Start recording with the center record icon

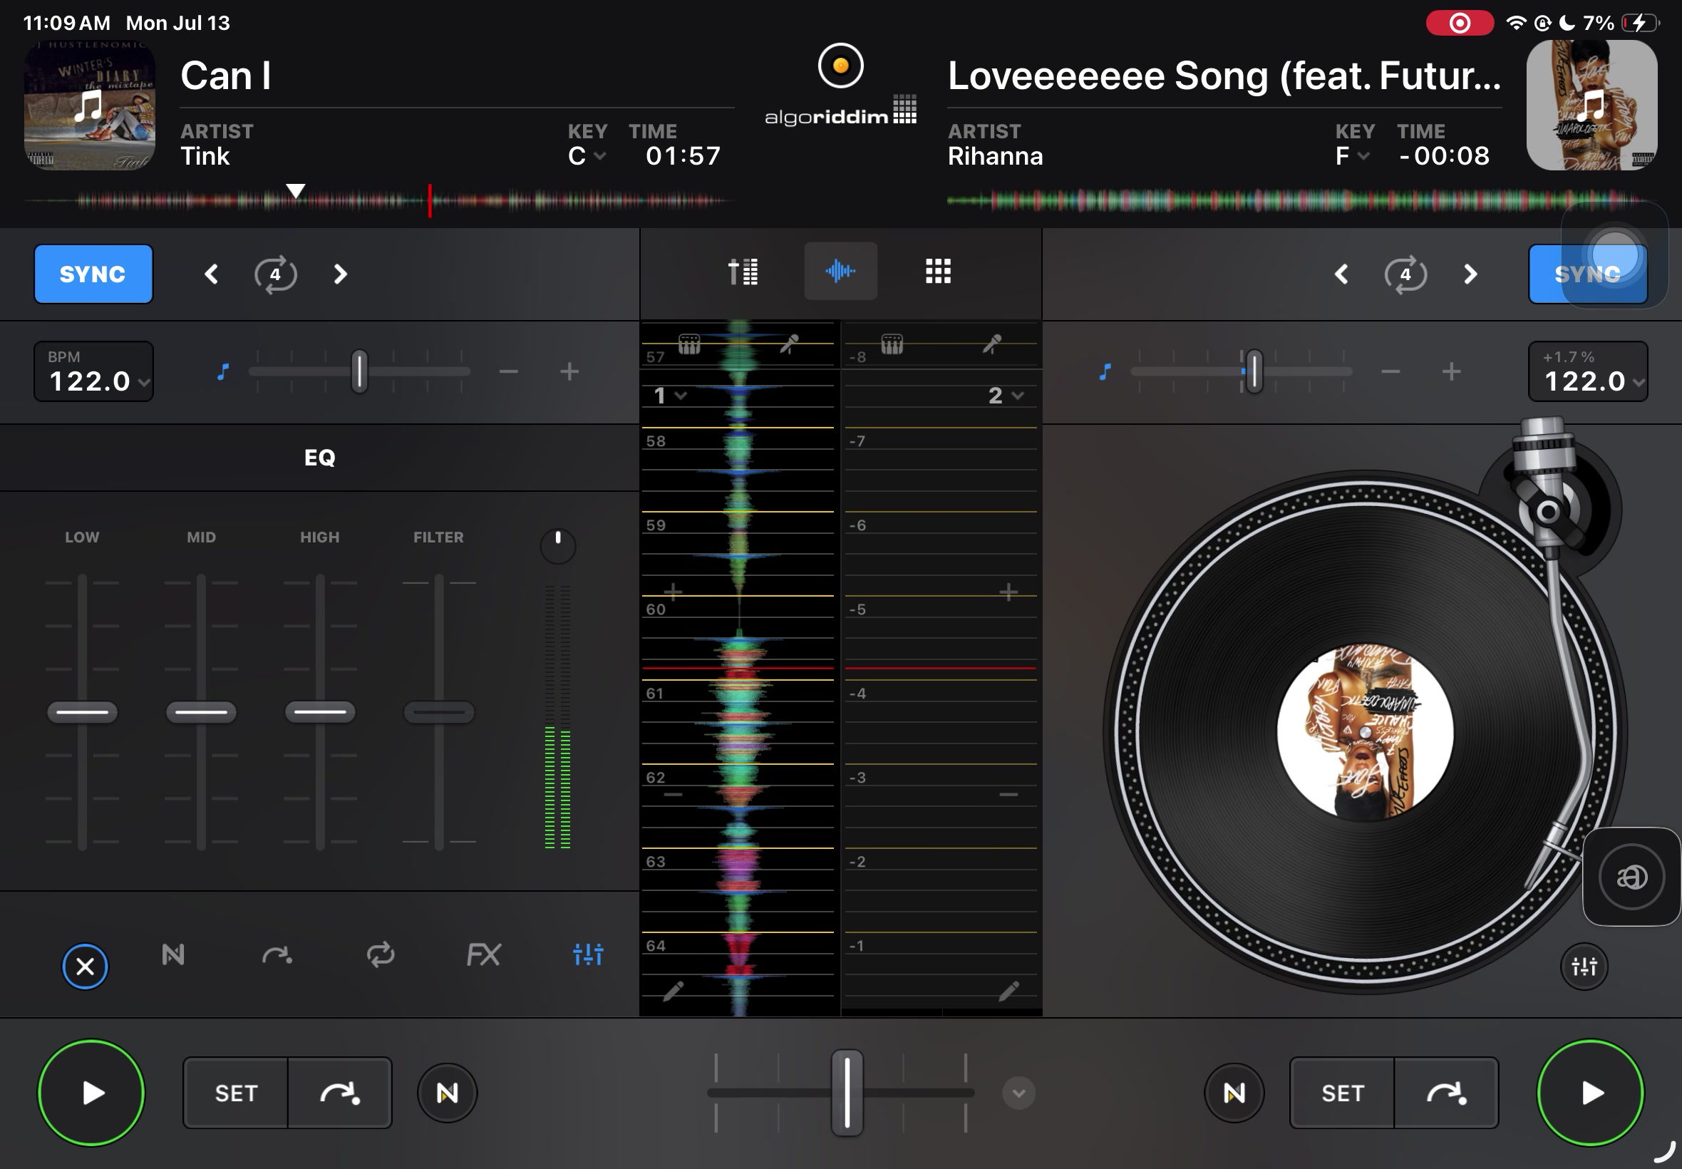(x=840, y=66)
